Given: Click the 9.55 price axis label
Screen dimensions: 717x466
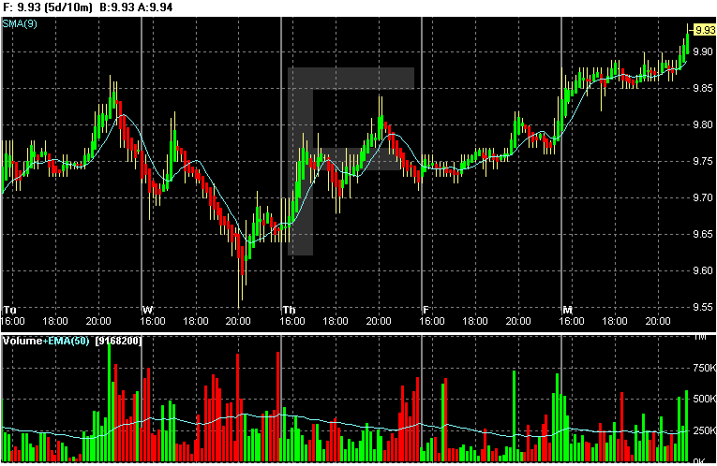Looking at the screenshot, I should point(703,307).
